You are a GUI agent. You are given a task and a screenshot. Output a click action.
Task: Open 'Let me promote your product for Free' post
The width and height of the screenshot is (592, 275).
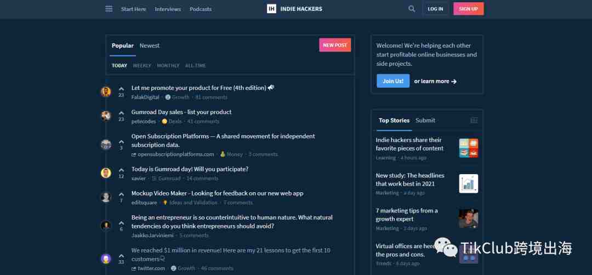pos(203,88)
